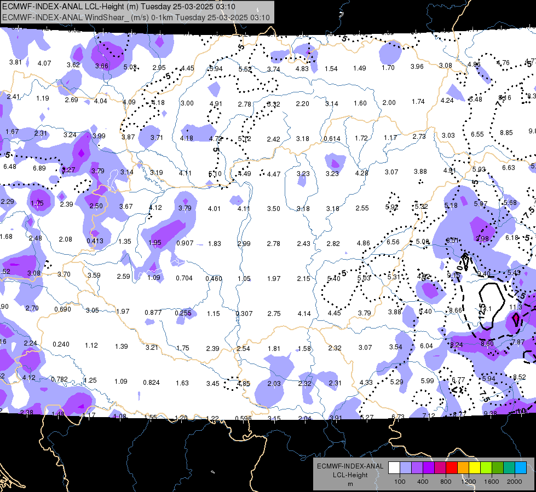
Task: Click the grid value '4.14'
Action: pos(304,313)
